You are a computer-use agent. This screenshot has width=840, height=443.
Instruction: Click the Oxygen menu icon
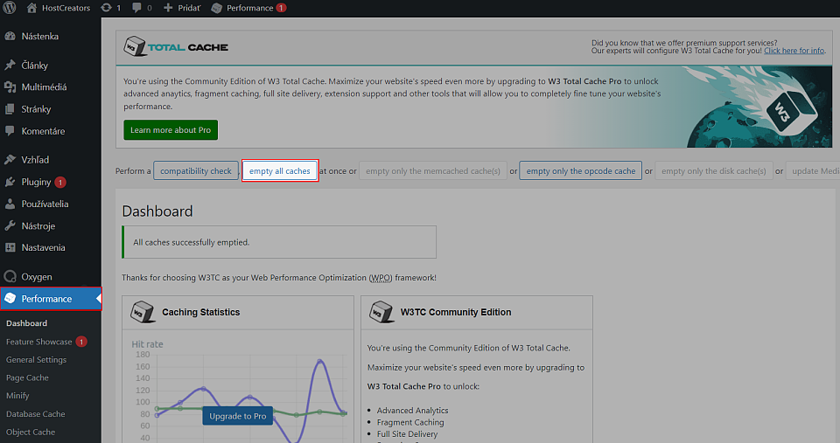[10, 276]
